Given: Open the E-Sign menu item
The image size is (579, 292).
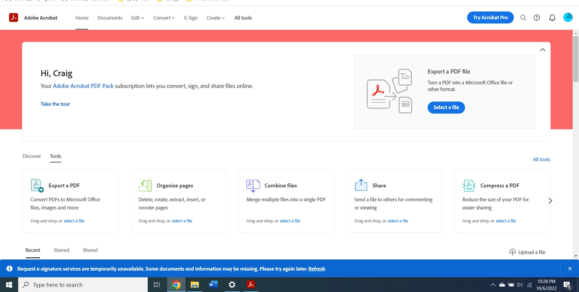Looking at the screenshot, I should click(x=191, y=18).
